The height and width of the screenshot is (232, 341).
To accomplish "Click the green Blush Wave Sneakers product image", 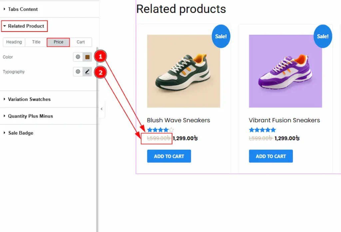I will (x=183, y=71).
